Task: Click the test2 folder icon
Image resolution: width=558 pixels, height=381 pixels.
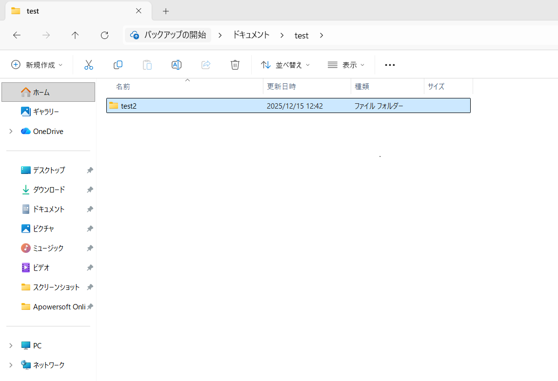Action: 114,106
